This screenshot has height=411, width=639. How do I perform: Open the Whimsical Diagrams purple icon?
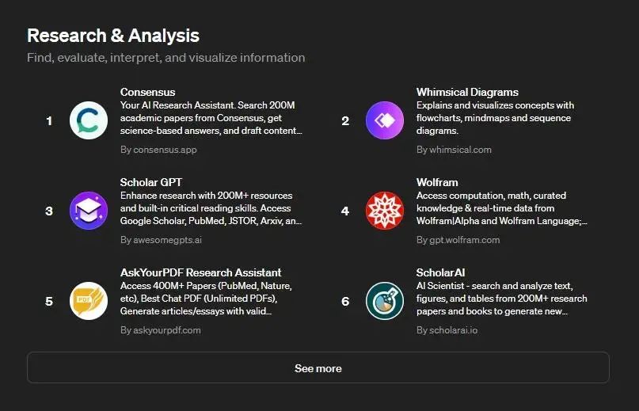pyautogui.click(x=385, y=120)
